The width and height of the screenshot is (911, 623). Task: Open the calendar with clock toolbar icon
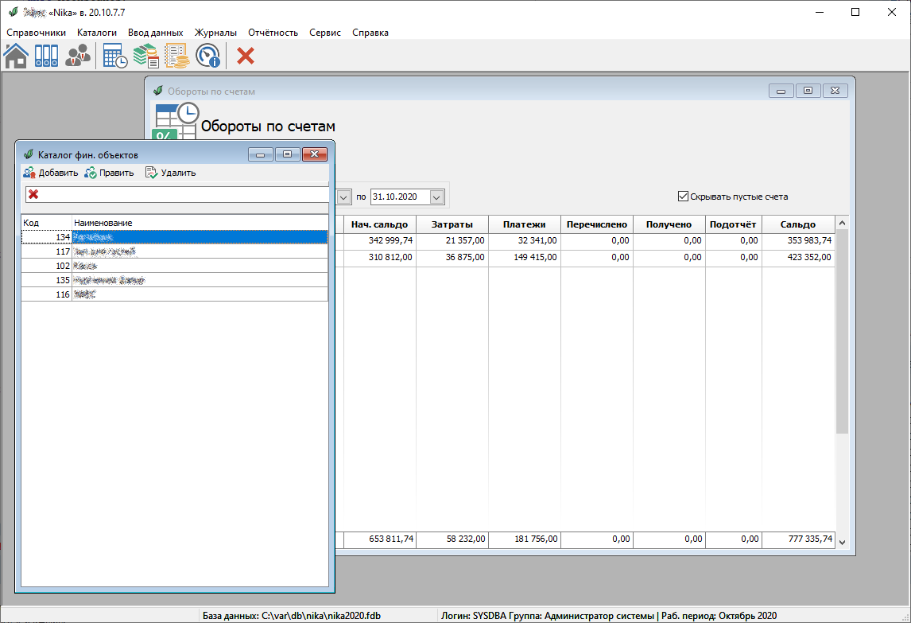tap(114, 56)
